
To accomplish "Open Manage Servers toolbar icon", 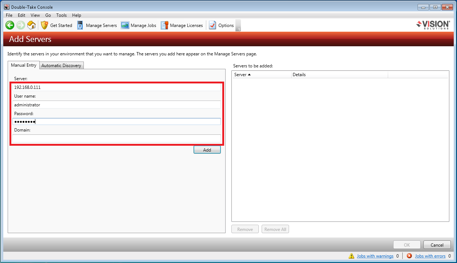I will pos(80,25).
